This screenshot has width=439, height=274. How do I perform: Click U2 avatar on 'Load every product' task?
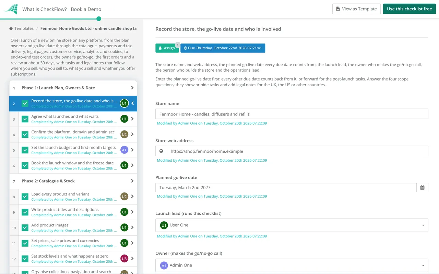124,196
